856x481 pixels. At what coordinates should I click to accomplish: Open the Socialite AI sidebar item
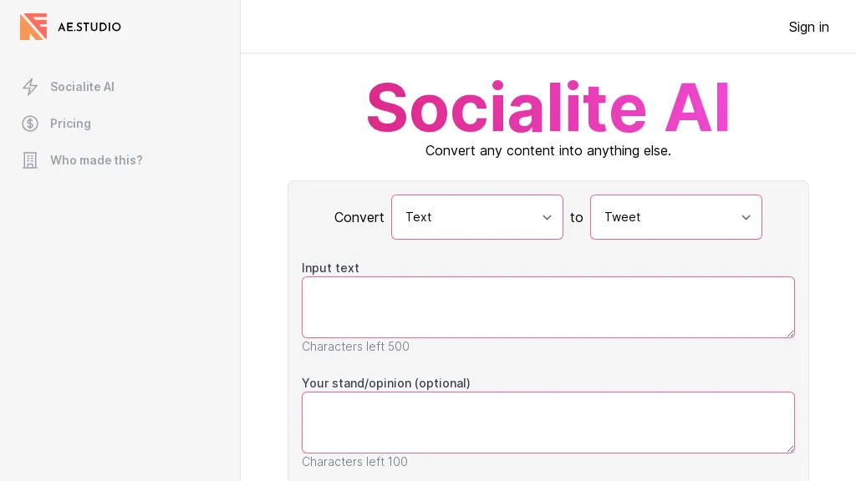82,87
